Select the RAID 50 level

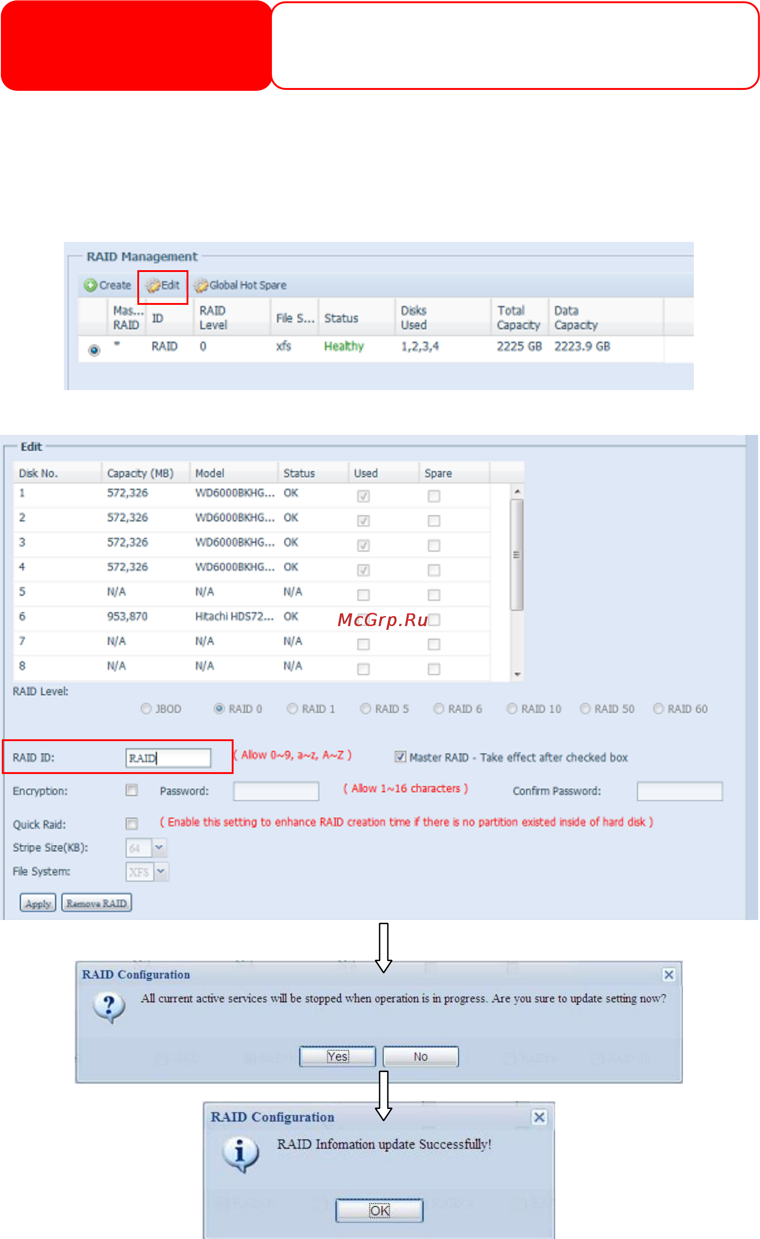(585, 709)
